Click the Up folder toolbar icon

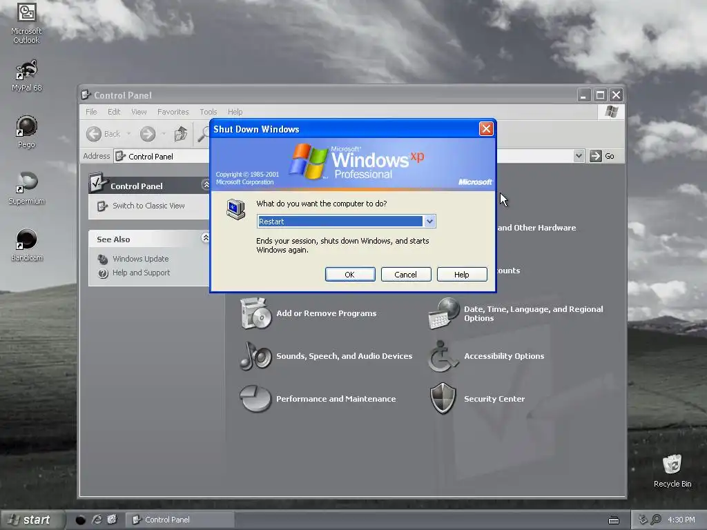(x=181, y=133)
